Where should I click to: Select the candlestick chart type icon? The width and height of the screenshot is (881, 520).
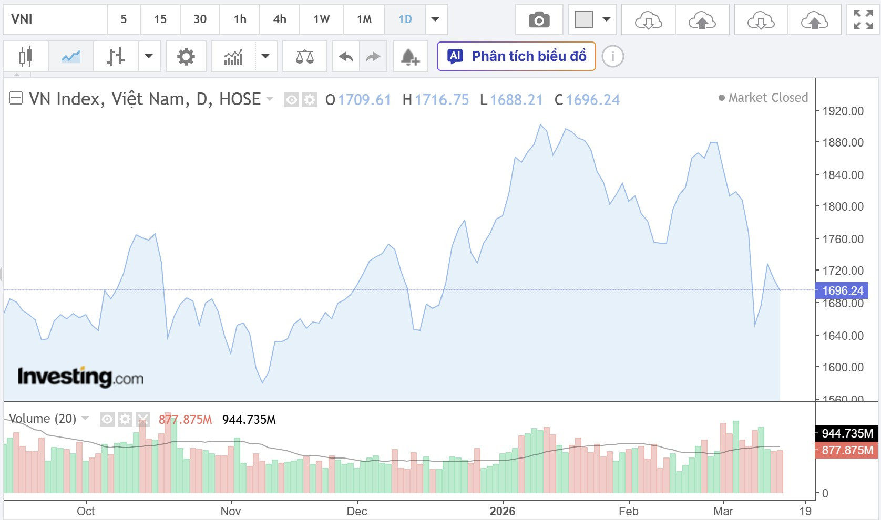click(x=26, y=56)
